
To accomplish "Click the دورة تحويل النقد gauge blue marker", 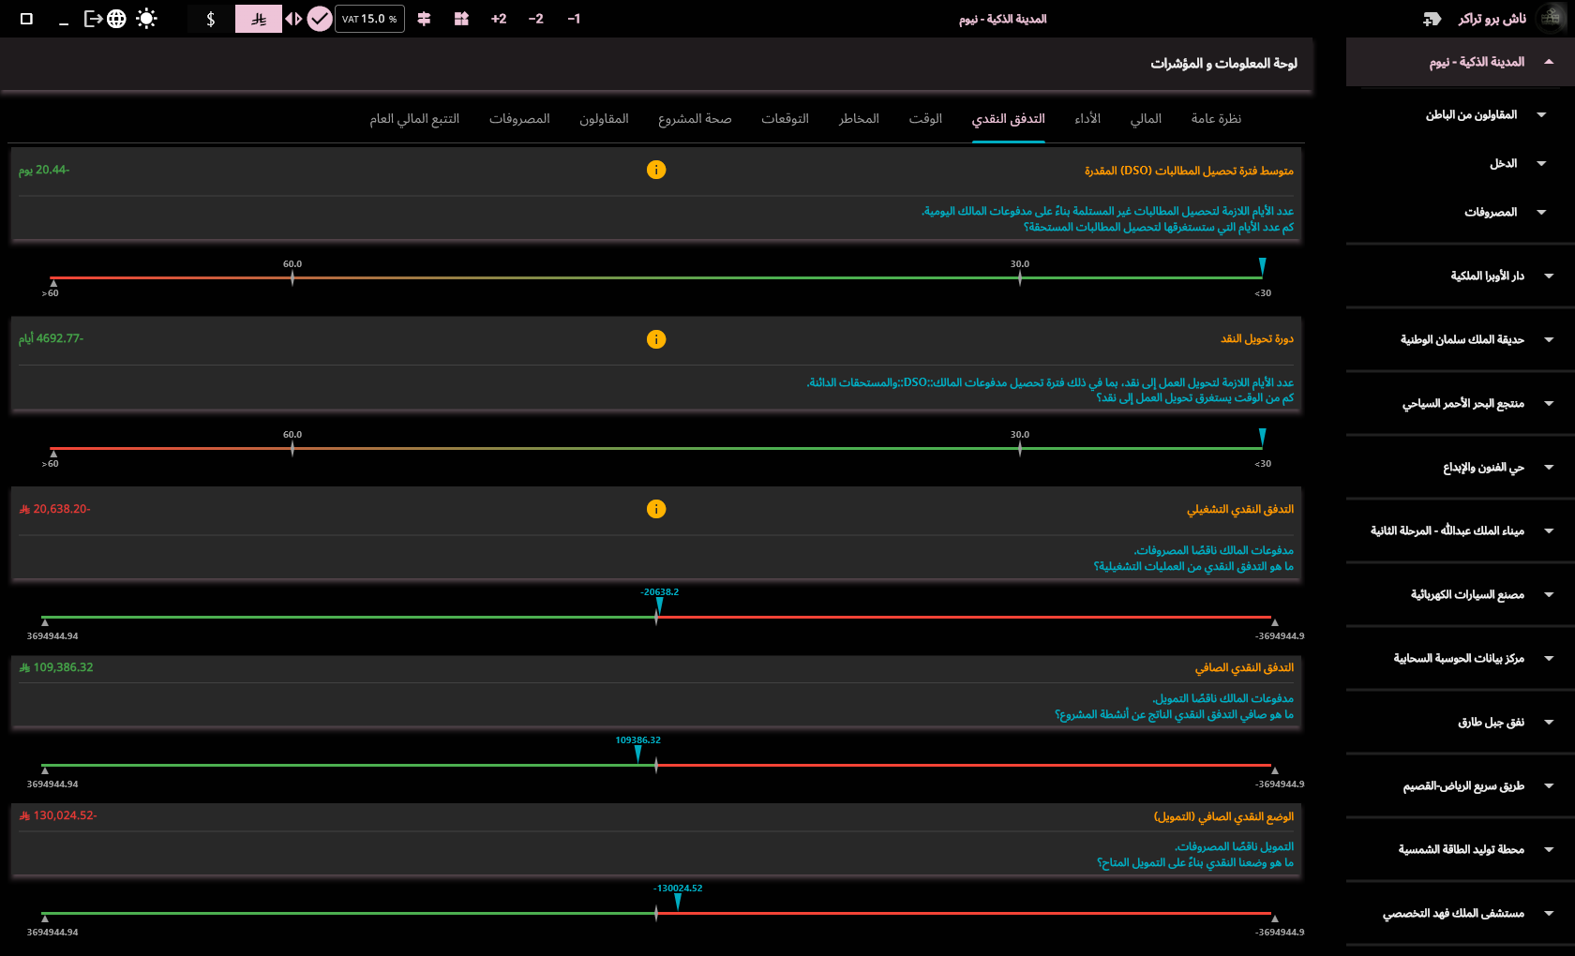I will [x=1262, y=438].
